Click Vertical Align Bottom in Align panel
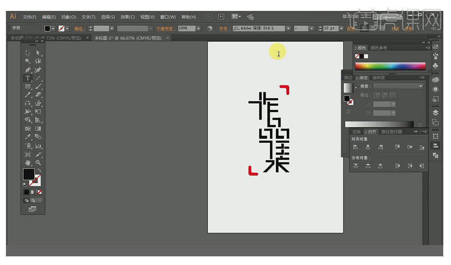This screenshot has height=265, width=451. pos(422,147)
